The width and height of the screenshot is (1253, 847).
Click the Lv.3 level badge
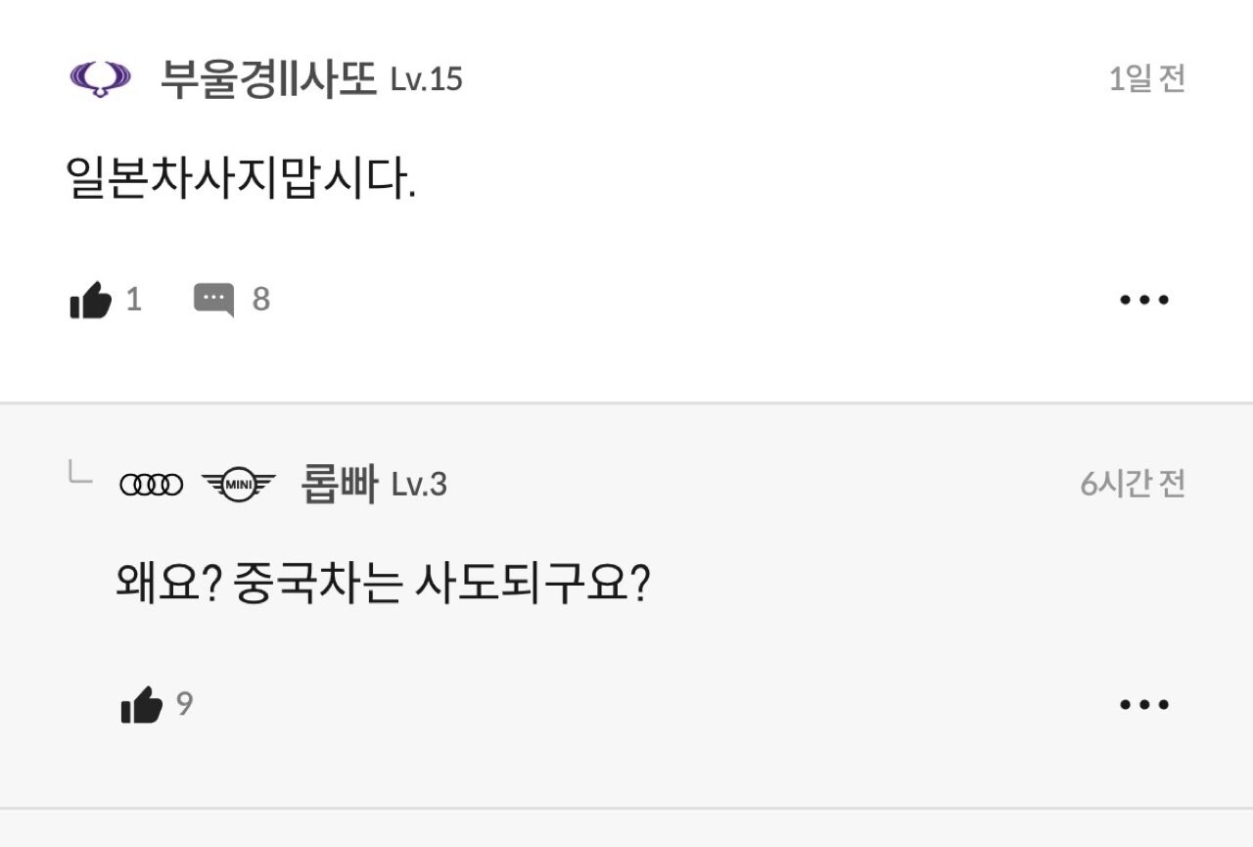(x=419, y=485)
